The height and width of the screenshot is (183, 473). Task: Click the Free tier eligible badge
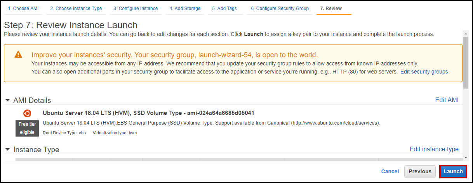pyautogui.click(x=27, y=128)
